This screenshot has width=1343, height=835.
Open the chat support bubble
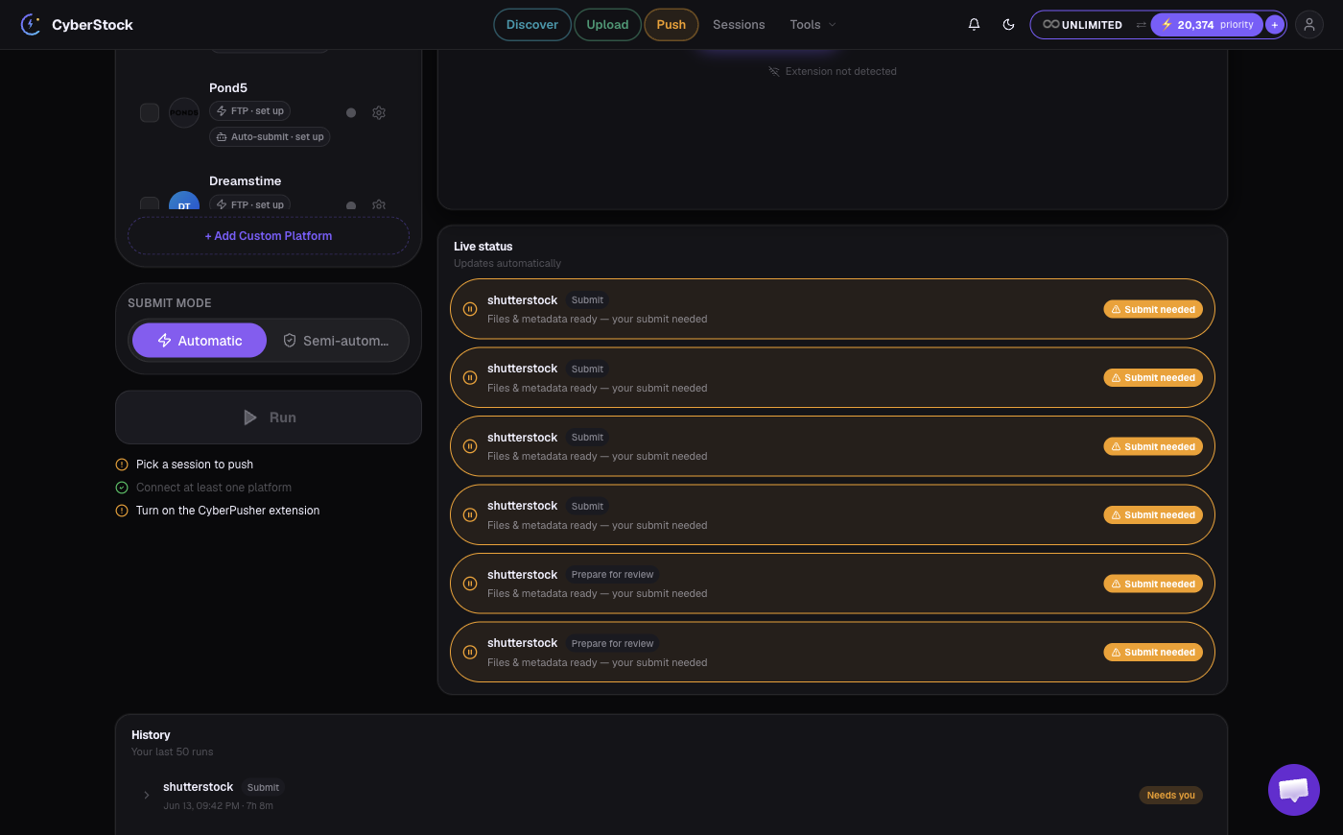point(1294,790)
